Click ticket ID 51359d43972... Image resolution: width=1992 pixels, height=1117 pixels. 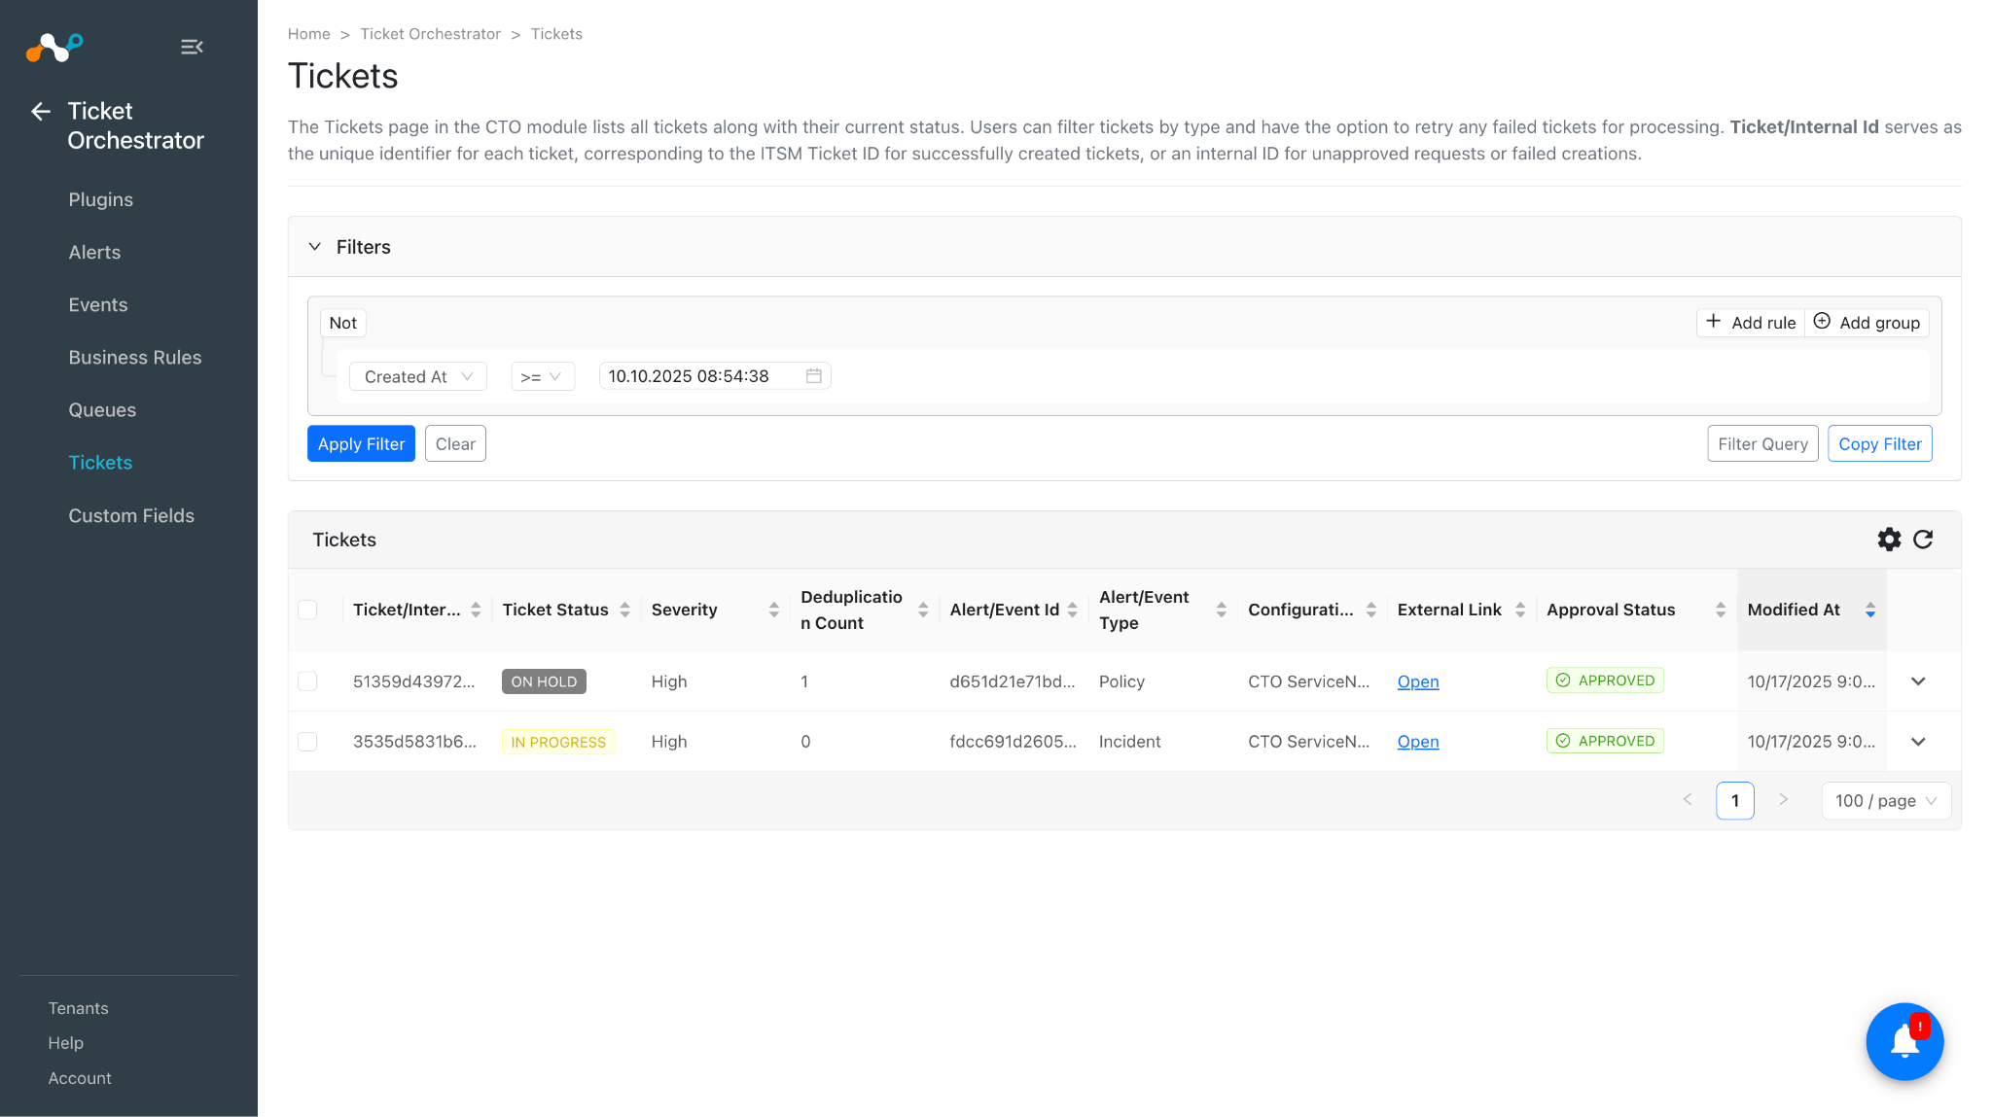[x=414, y=681]
